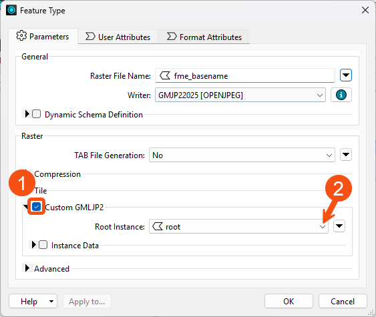The width and height of the screenshot is (376, 317).
Task: Click the FME Feature Type title icon
Action: coord(11,10)
